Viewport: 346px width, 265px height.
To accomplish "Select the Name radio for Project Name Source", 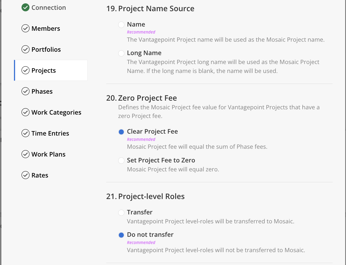I will point(121,25).
